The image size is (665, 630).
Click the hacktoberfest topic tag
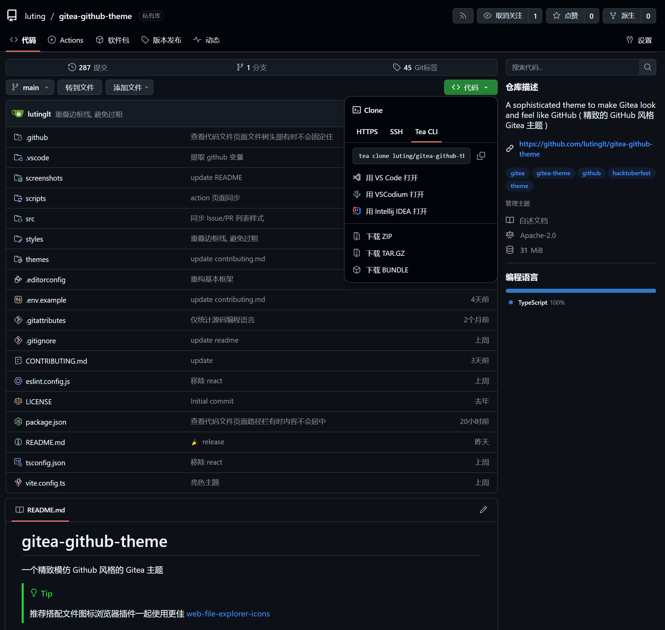(631, 173)
